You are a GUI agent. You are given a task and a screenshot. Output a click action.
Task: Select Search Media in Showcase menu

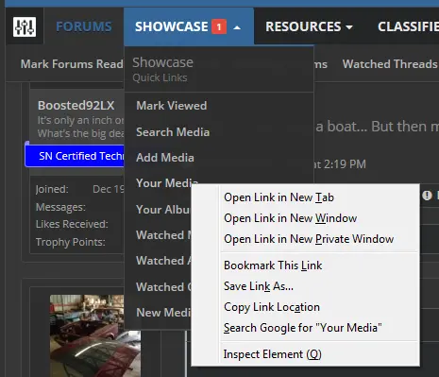click(173, 132)
